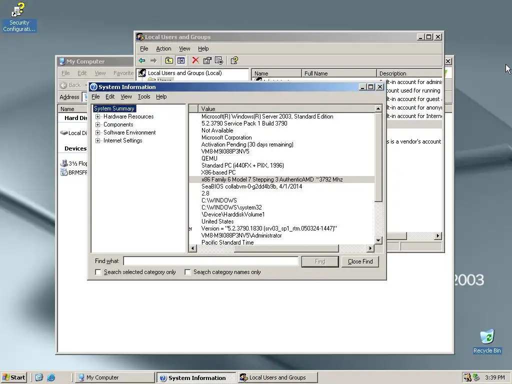Click scroll down arrow in System Information details

pos(378,240)
